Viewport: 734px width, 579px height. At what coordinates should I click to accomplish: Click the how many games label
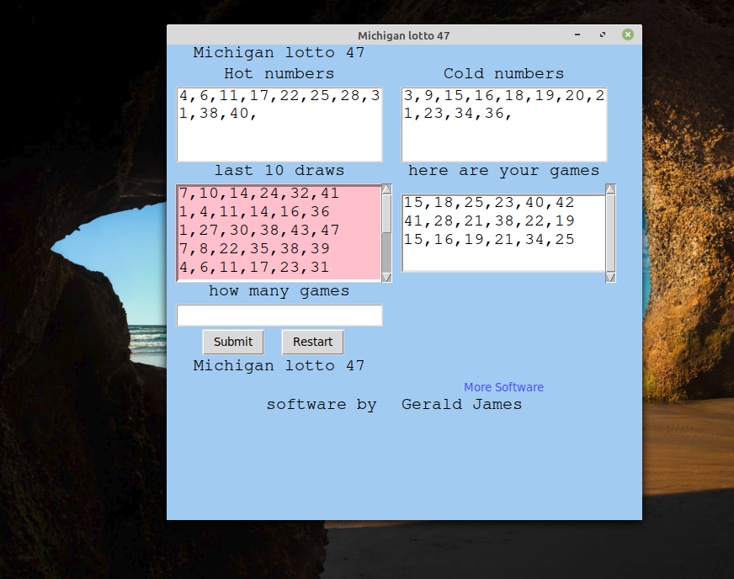coord(279,291)
